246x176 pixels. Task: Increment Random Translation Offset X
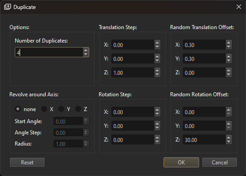point(229,43)
